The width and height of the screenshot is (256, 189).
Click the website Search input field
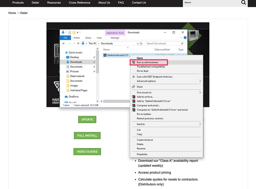pos(211,3)
